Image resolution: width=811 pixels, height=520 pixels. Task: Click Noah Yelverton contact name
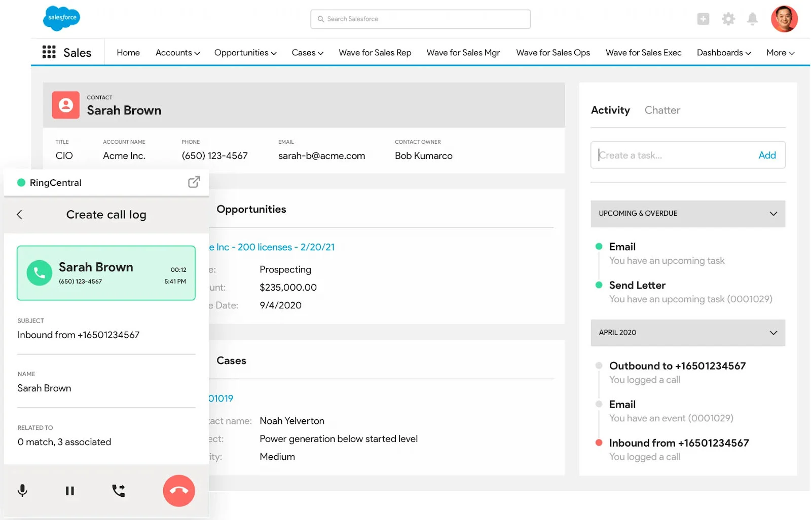tap(292, 421)
